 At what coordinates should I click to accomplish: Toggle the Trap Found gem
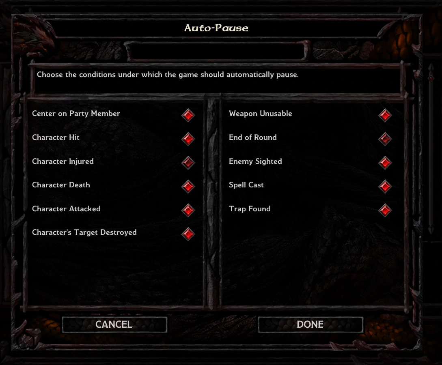(385, 210)
